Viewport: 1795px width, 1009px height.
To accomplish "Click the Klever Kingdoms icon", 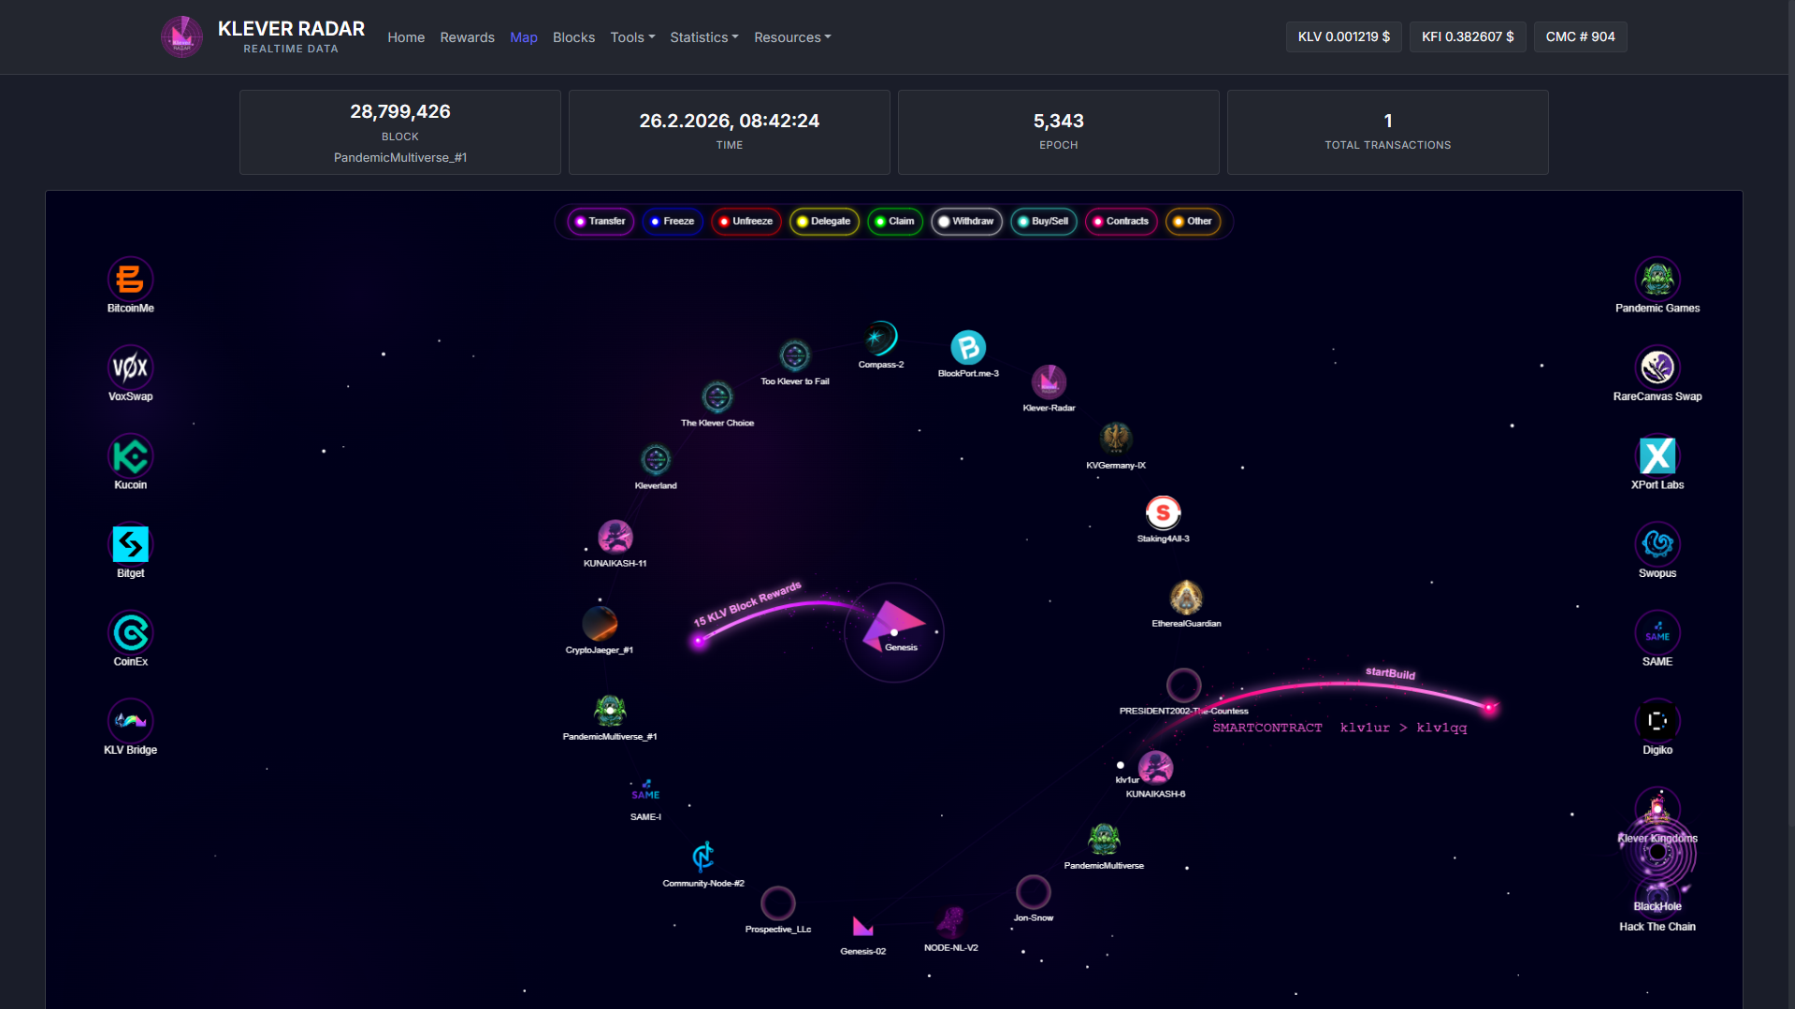I will [x=1658, y=810].
